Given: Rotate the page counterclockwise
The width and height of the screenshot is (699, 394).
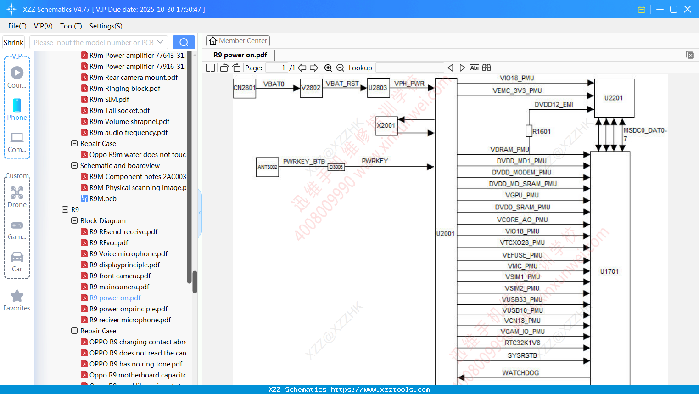Looking at the screenshot, I should click(224, 68).
